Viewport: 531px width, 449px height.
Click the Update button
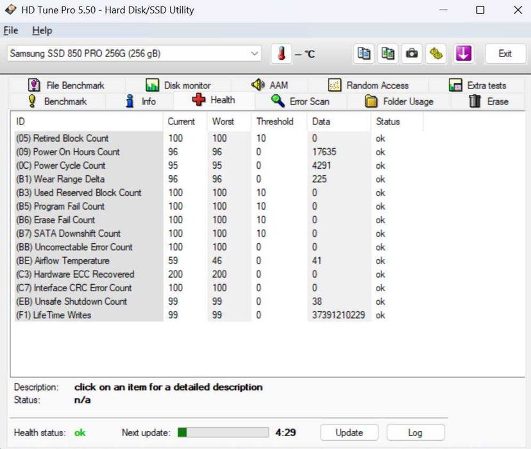click(x=349, y=432)
